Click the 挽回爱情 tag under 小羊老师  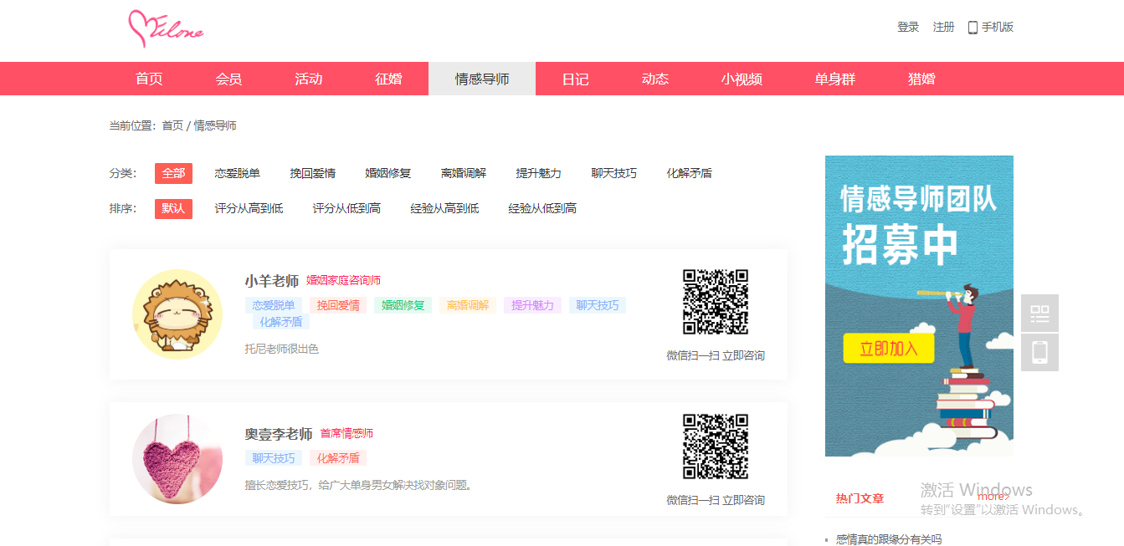click(338, 305)
